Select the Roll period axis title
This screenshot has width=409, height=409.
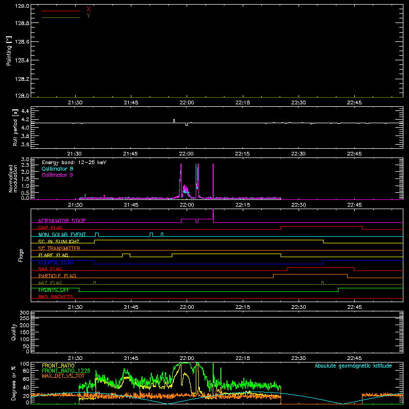[15, 127]
